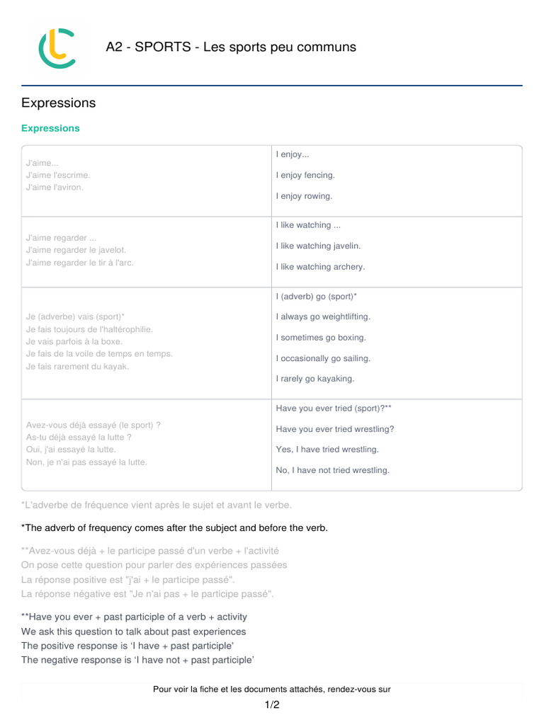Click the document title "A2 - SPORTS - Les sports peu communs"
Screen dimensions: 544x725
[x=231, y=47]
